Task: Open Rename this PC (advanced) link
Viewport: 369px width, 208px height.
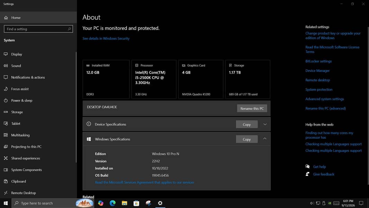Action: (325, 109)
